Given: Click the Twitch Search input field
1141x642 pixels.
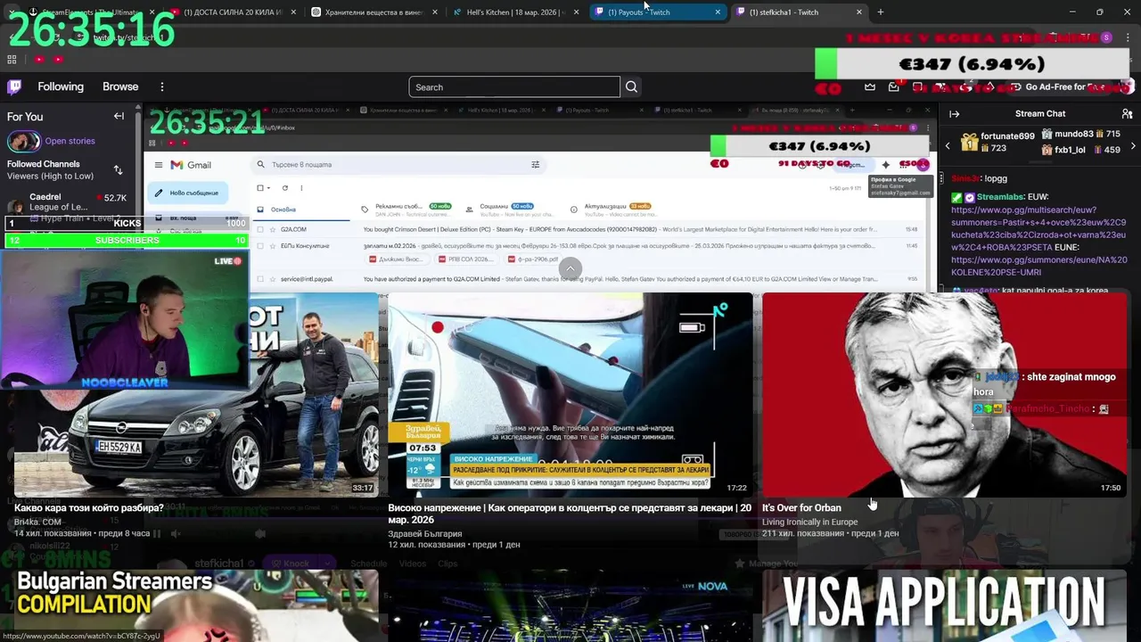Looking at the screenshot, I should coord(514,87).
